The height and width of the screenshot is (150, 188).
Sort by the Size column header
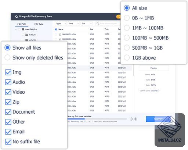[91, 29]
